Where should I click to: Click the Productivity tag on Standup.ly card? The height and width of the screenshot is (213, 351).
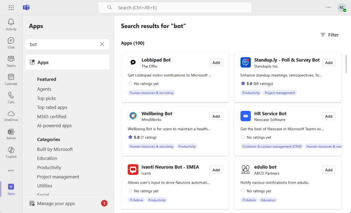pyautogui.click(x=251, y=93)
